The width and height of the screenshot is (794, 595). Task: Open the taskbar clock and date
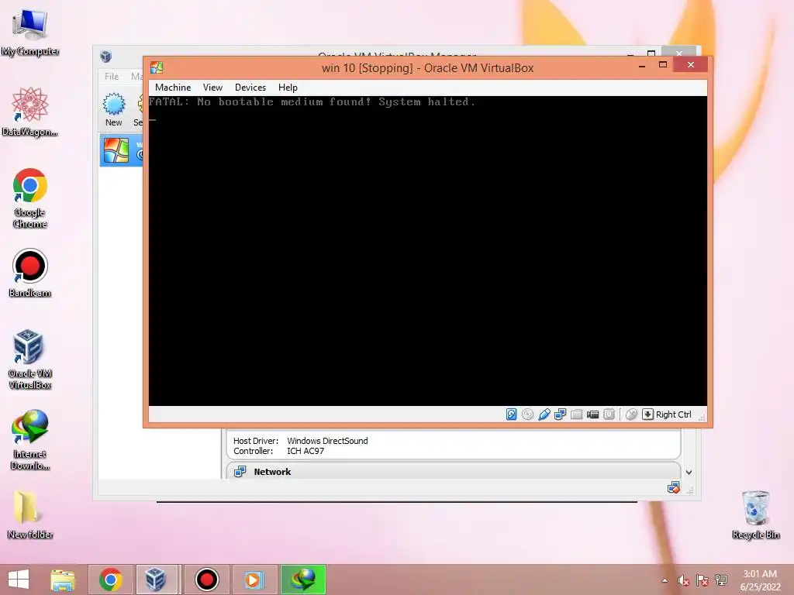(760, 580)
